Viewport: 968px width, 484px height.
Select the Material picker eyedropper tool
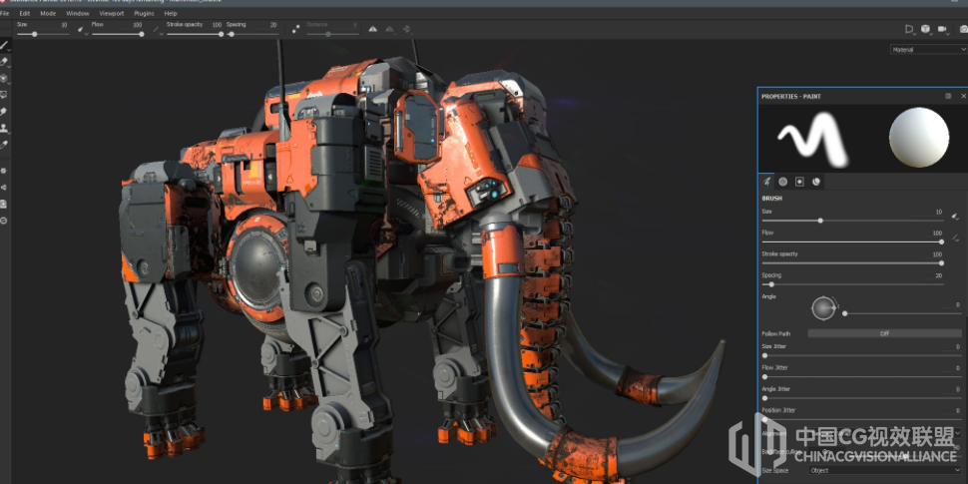click(x=4, y=145)
